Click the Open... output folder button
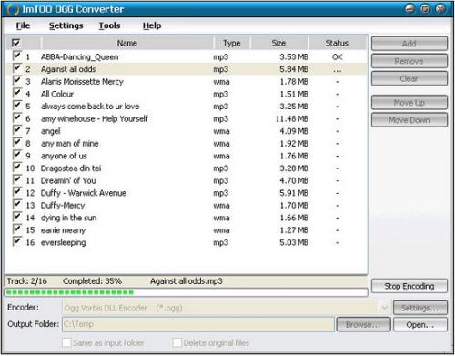This screenshot has width=455, height=356. pyautogui.click(x=420, y=325)
